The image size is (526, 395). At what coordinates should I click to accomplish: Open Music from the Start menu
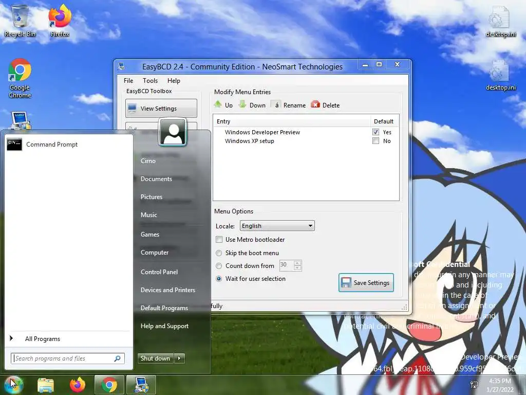[x=148, y=215]
